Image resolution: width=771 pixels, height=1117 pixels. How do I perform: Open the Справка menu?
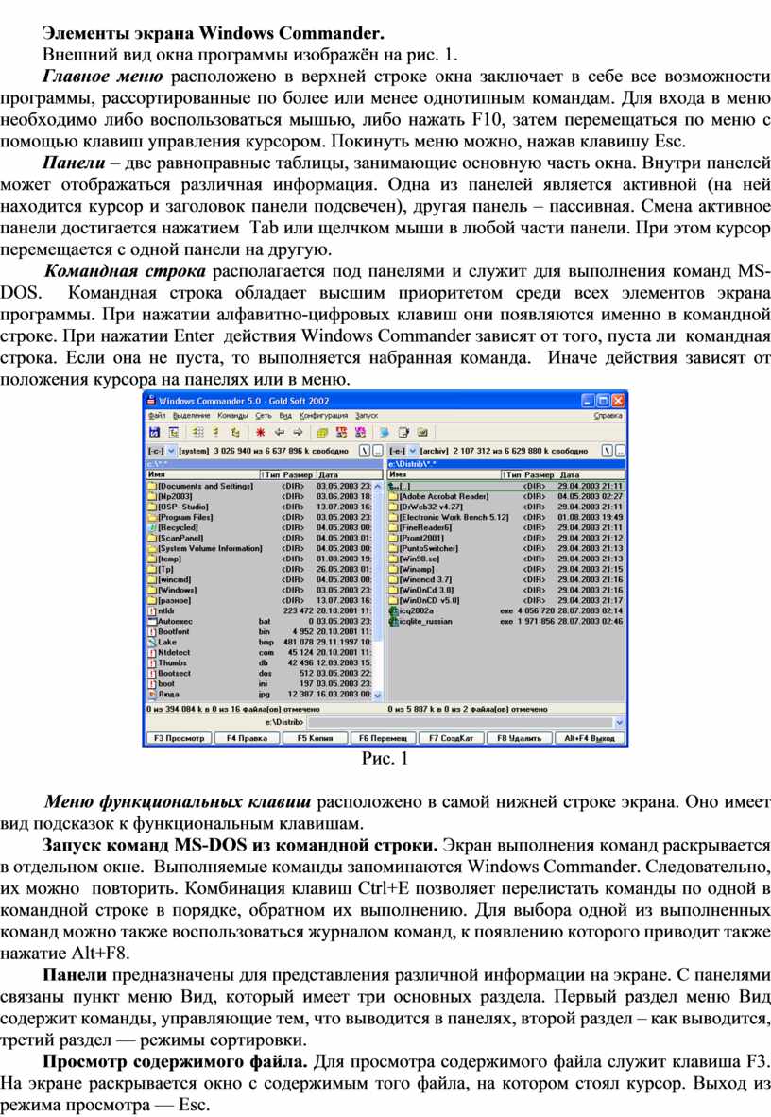(x=608, y=415)
